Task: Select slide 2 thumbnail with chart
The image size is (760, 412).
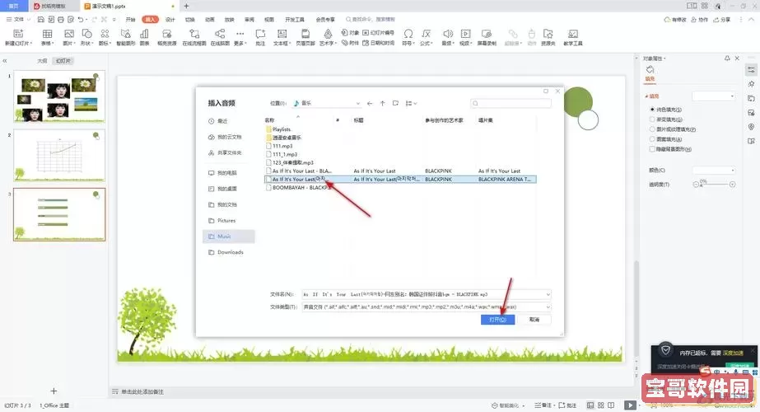Action: click(x=59, y=155)
